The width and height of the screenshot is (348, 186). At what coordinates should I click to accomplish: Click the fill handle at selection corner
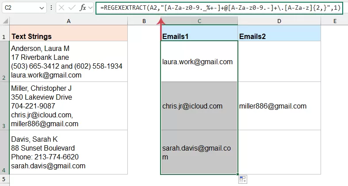[x=238, y=174]
